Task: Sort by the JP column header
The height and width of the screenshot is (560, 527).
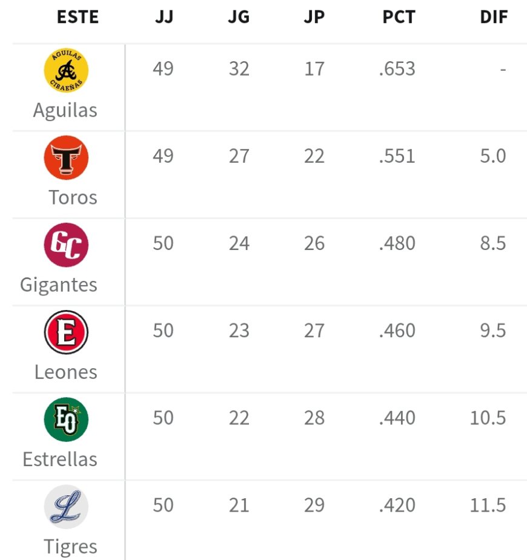Action: [314, 17]
